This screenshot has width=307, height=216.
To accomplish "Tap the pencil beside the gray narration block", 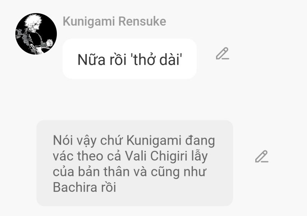I will [262, 156].
